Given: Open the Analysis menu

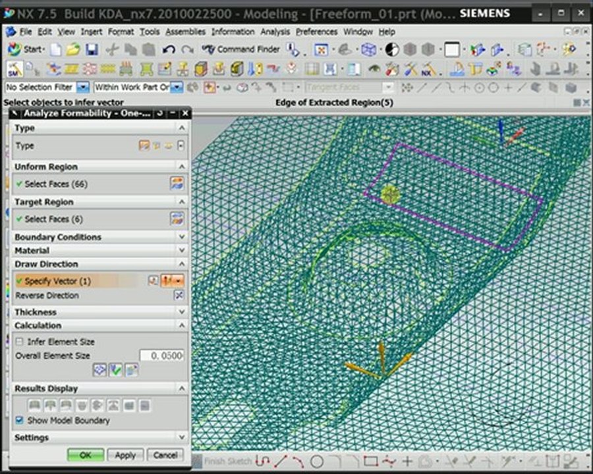Looking at the screenshot, I should tap(275, 32).
